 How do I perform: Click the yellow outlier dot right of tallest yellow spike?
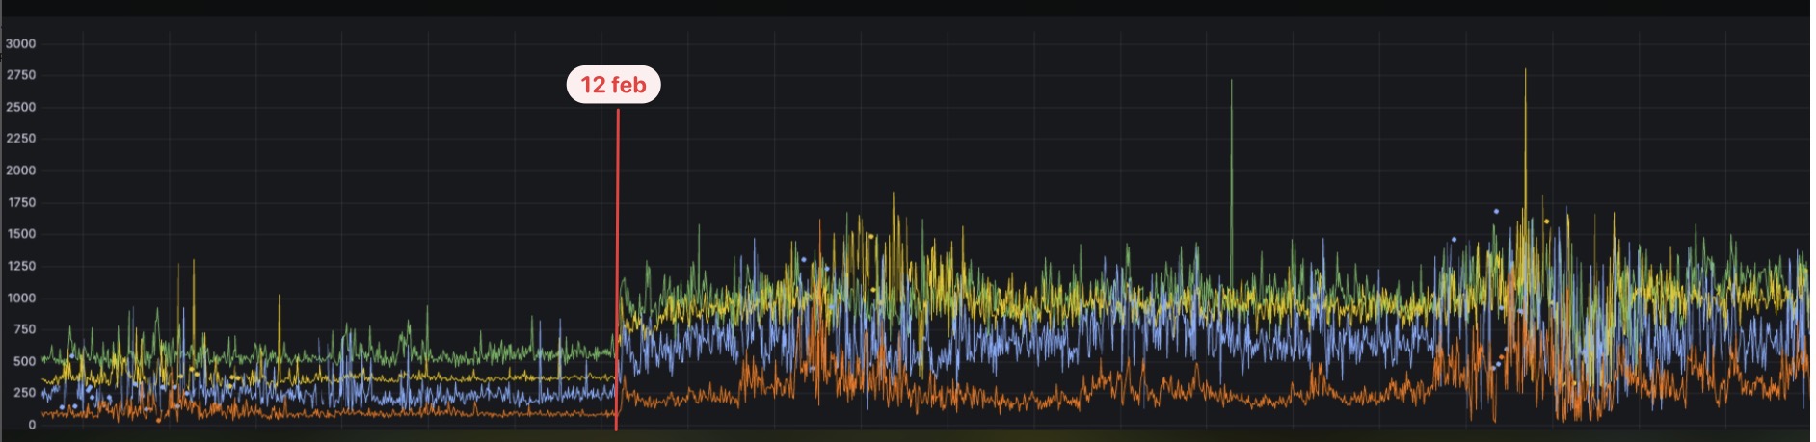coord(1547,221)
